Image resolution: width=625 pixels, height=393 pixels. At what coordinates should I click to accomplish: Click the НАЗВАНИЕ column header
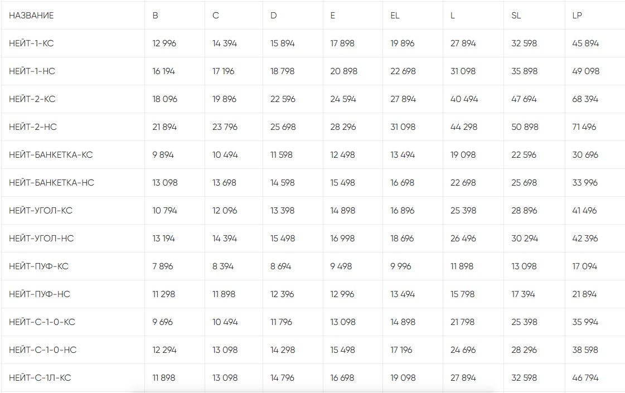click(x=31, y=16)
